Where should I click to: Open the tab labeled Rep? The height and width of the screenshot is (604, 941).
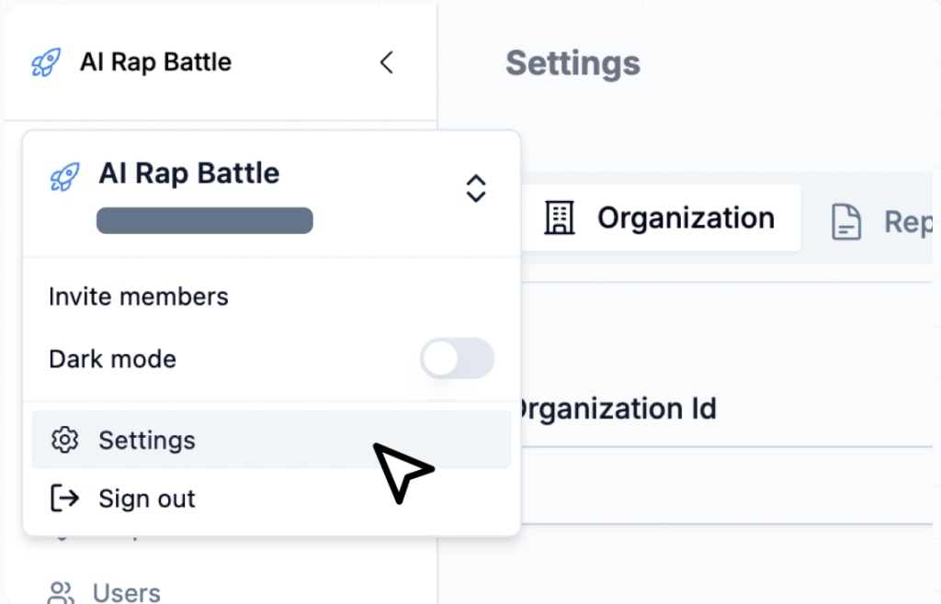point(908,222)
